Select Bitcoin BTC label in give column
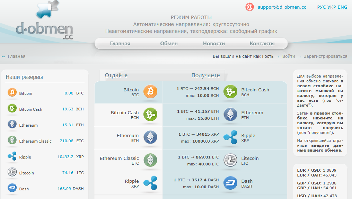Image resolution: width=352 pixels, height=199 pixels. pyautogui.click(x=131, y=92)
